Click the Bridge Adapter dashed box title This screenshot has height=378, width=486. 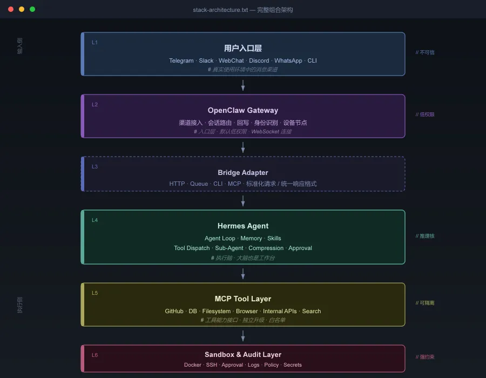tap(243, 173)
